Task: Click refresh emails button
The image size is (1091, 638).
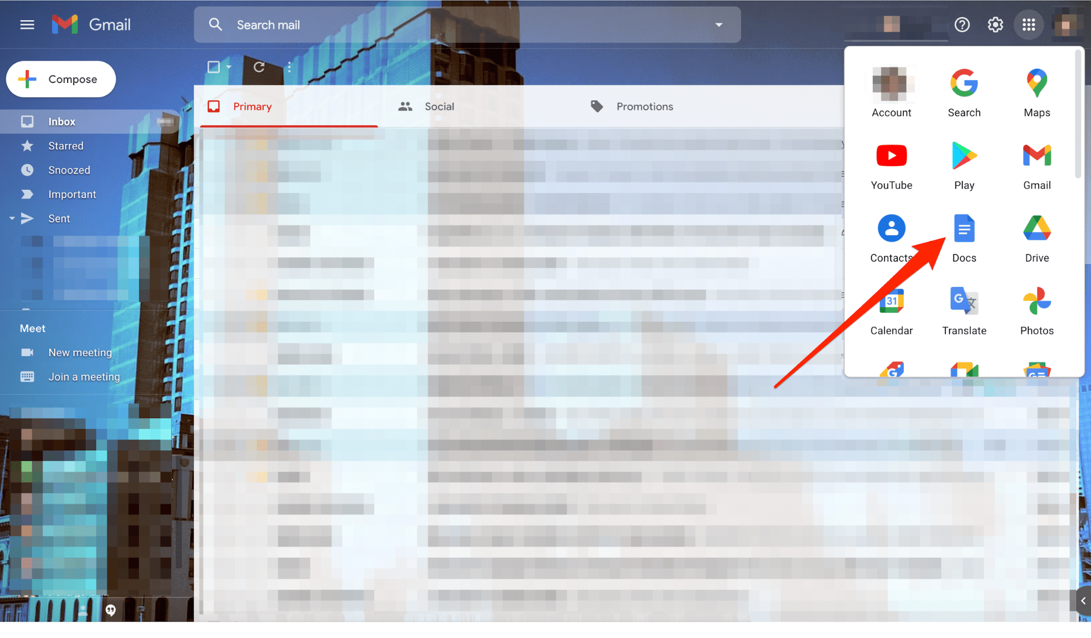Action: (x=259, y=68)
